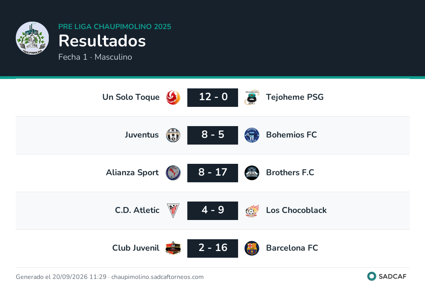The image size is (425, 297).
Task: Click the Club Juvenil team shield
Action: tap(173, 248)
